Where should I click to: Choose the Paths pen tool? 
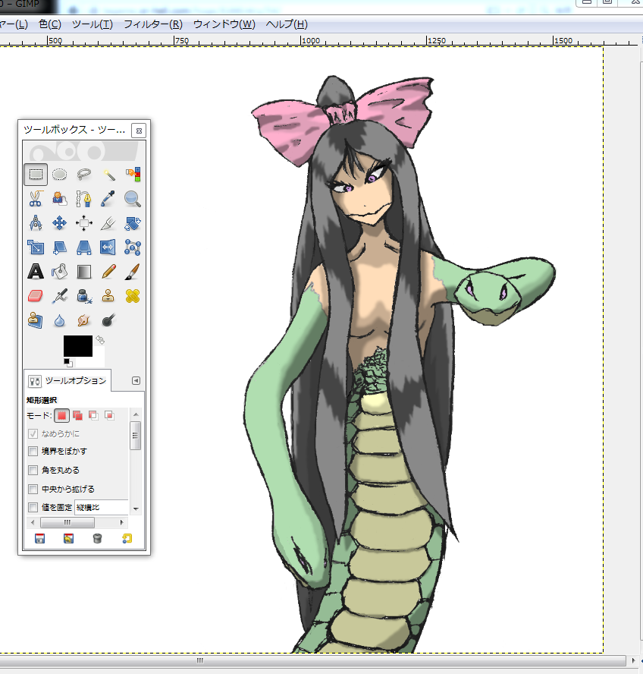84,199
